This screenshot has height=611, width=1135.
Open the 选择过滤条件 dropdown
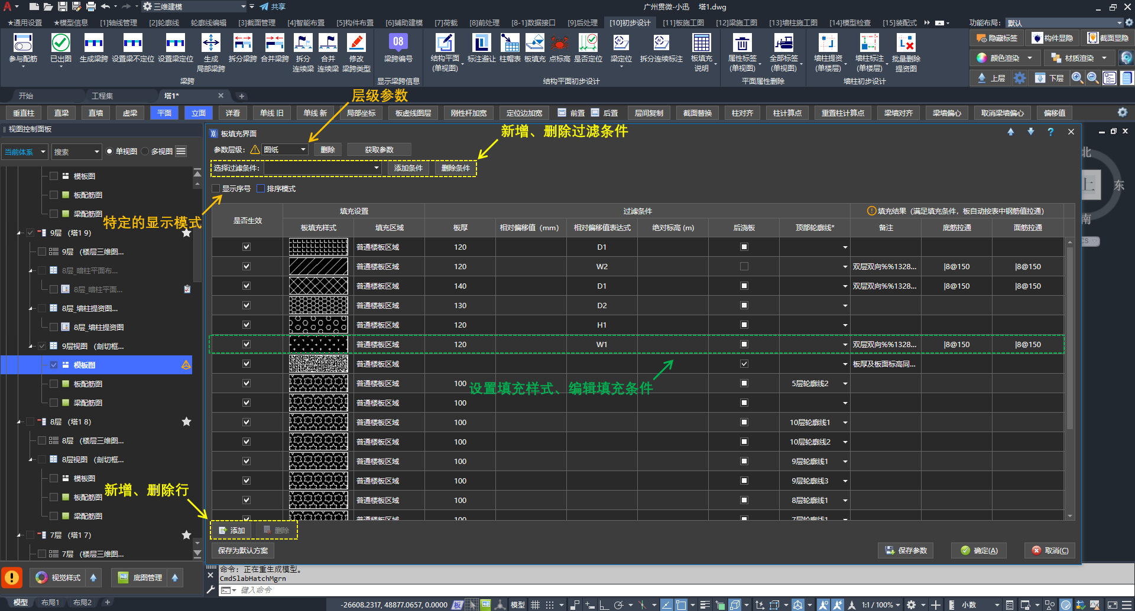click(322, 168)
